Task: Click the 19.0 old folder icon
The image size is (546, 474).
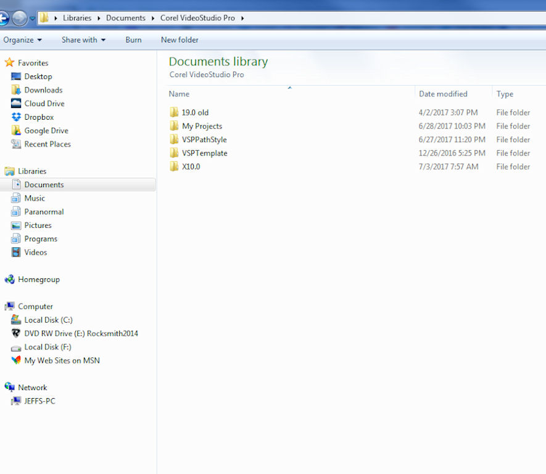Action: click(174, 112)
